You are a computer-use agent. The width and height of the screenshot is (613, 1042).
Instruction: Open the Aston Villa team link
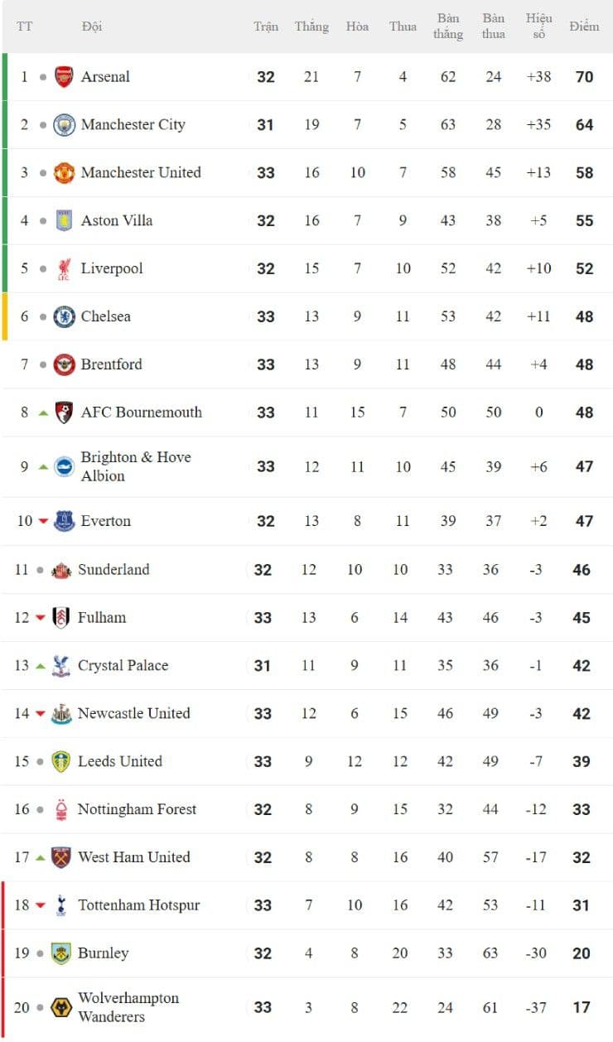[x=117, y=220]
